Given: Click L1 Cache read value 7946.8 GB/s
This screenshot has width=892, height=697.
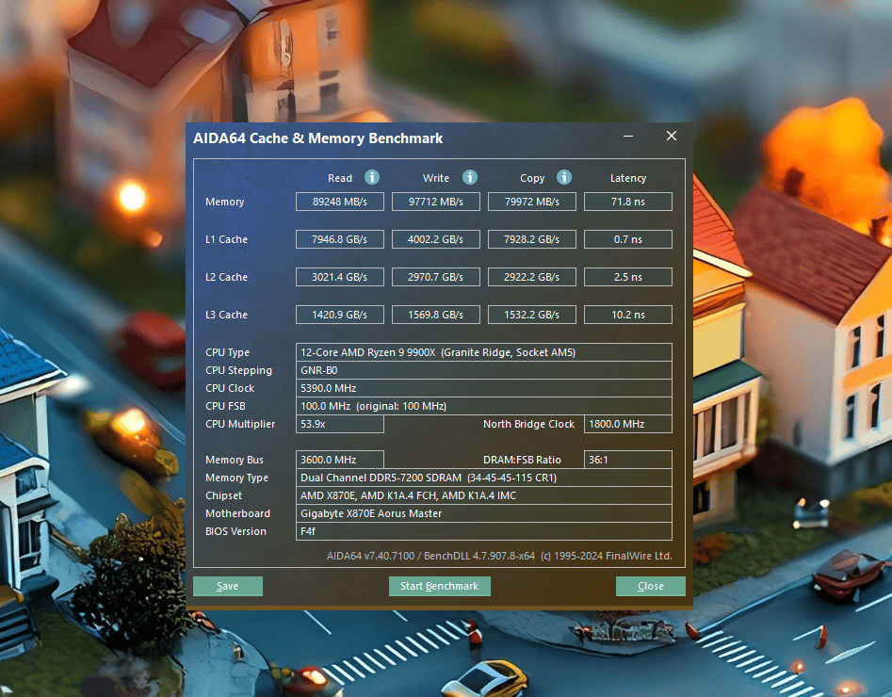Looking at the screenshot, I should [340, 239].
